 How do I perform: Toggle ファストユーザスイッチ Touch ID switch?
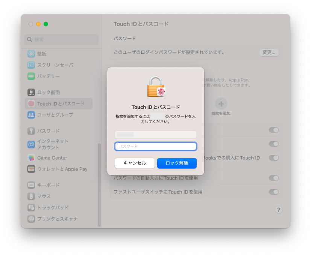pyautogui.click(x=273, y=192)
